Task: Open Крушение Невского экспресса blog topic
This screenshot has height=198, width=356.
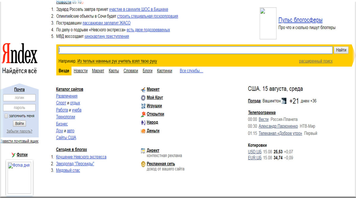Action: pos(81,157)
